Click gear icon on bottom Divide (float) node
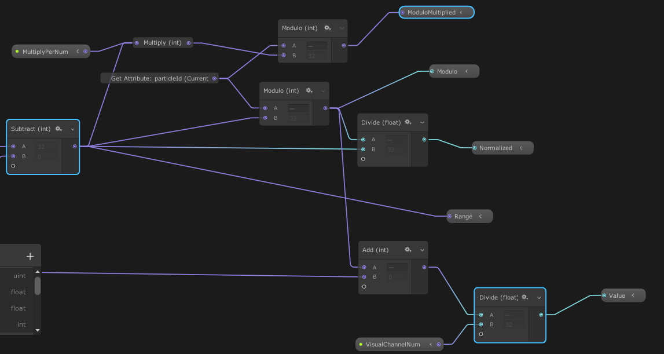 [x=524, y=297]
